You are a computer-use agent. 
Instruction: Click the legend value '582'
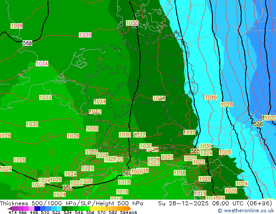coord(113,212)
